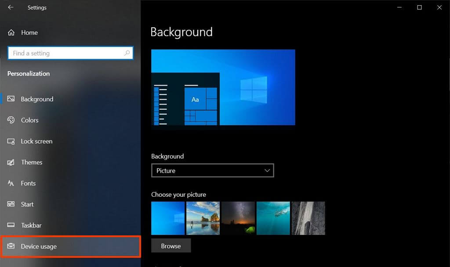450x267 pixels.
Task: Open the Start personalization page
Action: [70, 204]
